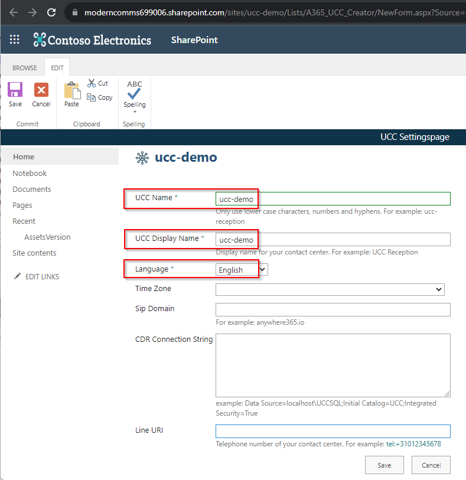Reload the page with browser refresh
466x480 pixels.
pos(51,12)
